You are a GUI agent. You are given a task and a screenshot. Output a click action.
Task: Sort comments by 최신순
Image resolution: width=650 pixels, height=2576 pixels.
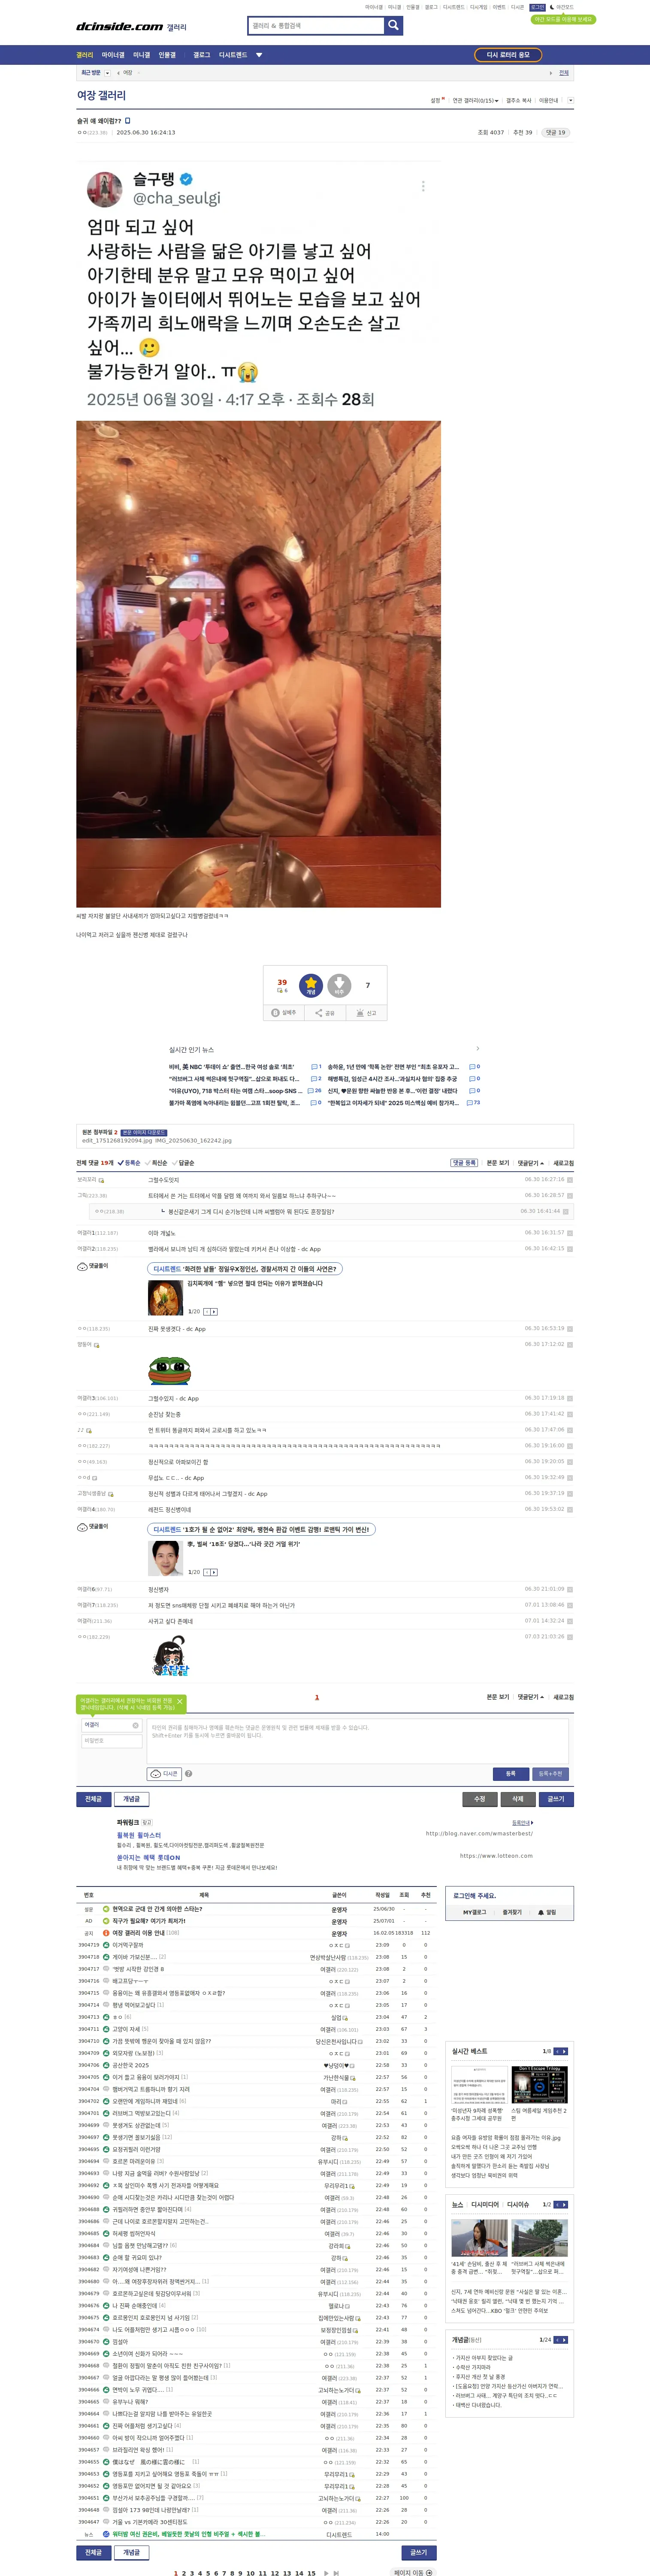[x=157, y=1163]
